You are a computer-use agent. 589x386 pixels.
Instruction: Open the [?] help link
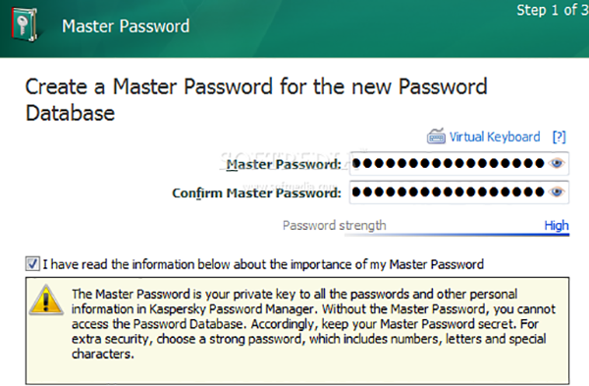(559, 137)
